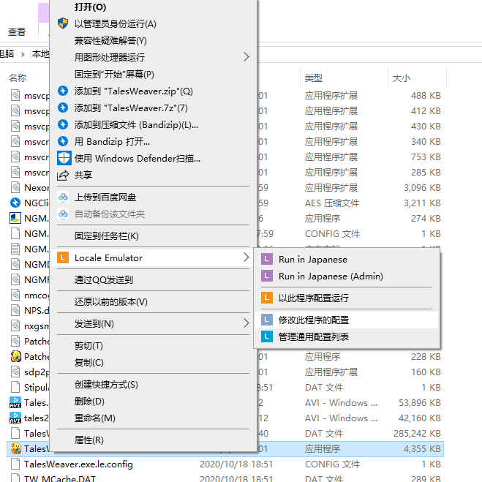Select 修改此程序的配置 in the submenu
The height and width of the screenshot is (482, 482).
coord(314,320)
